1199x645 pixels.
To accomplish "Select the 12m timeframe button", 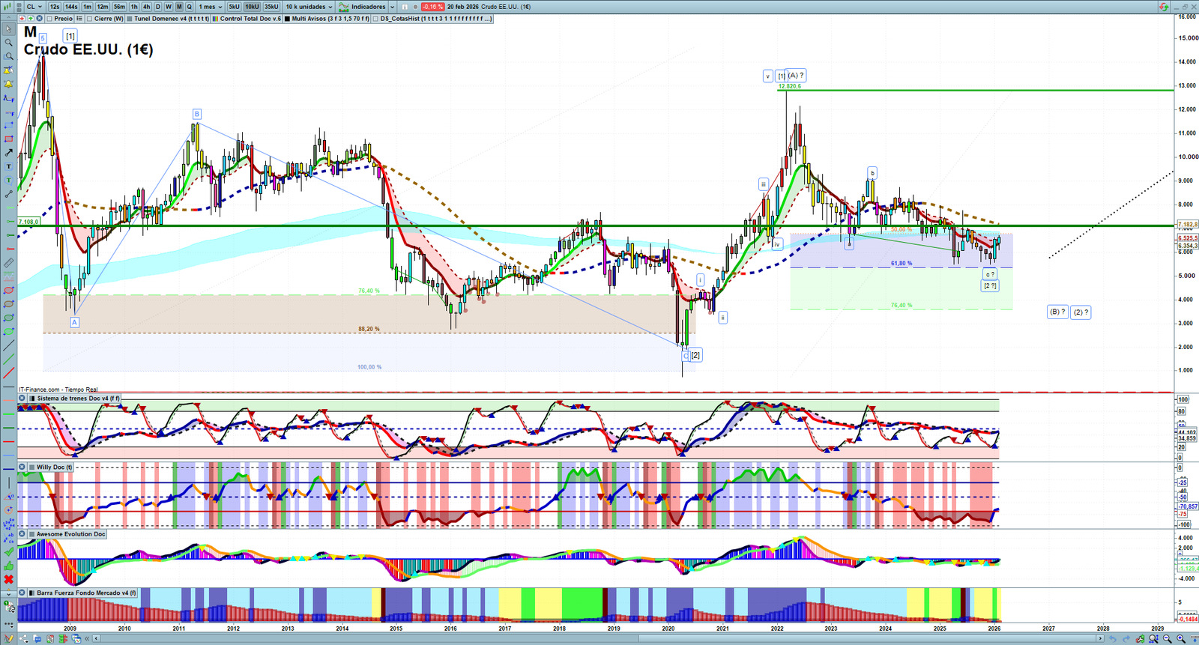I will (x=103, y=7).
